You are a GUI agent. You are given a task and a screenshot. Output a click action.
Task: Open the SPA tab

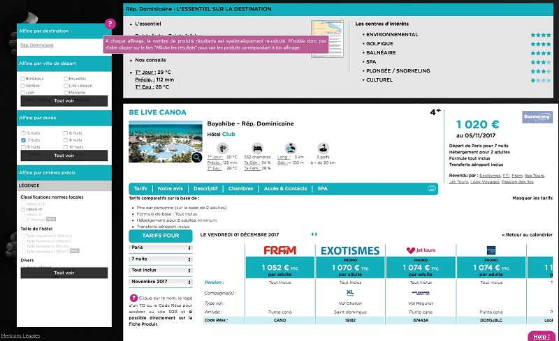pos(323,189)
